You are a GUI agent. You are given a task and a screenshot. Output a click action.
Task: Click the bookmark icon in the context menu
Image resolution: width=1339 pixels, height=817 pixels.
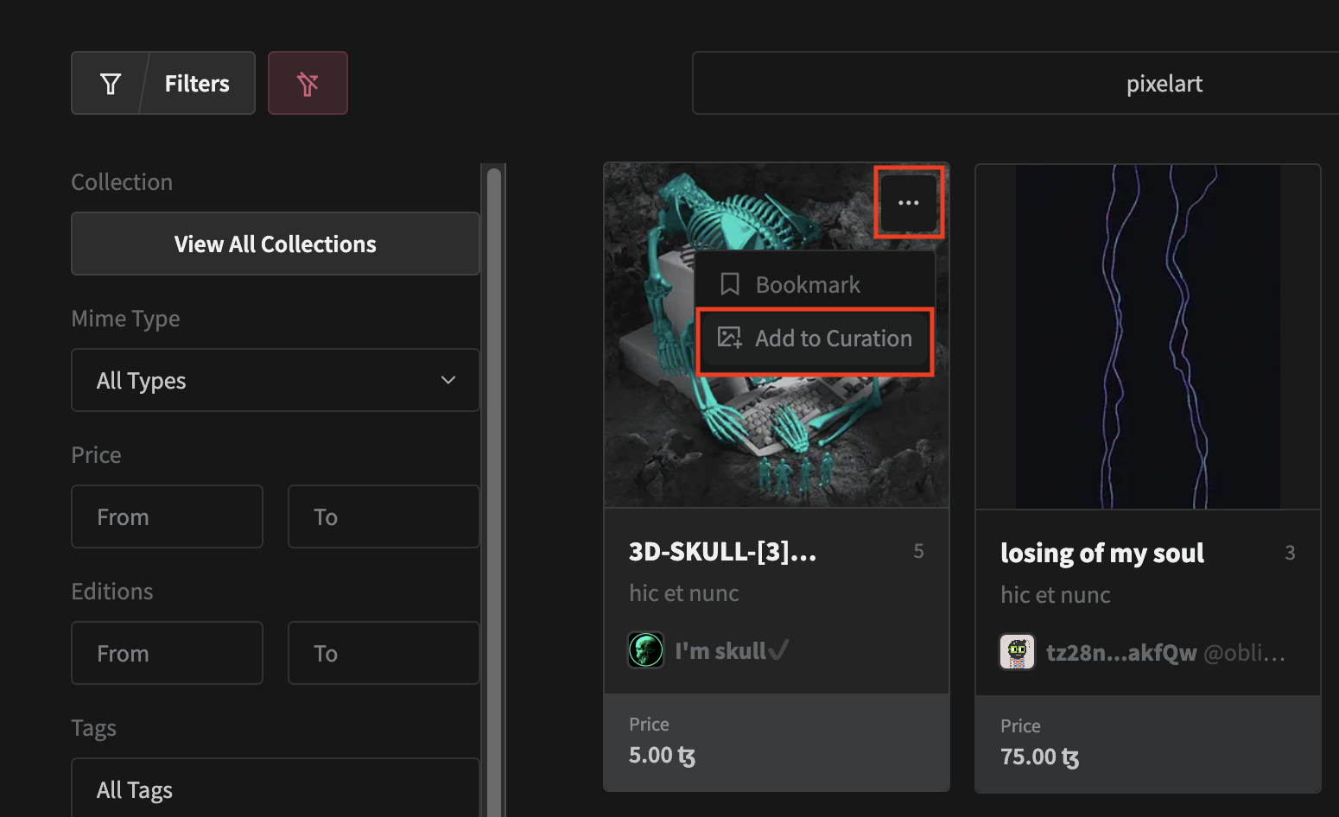point(730,283)
